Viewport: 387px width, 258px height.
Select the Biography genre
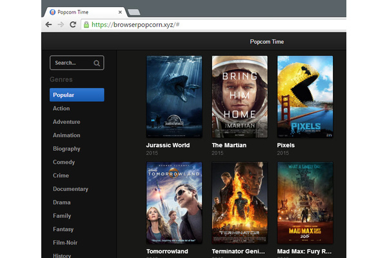(66, 149)
